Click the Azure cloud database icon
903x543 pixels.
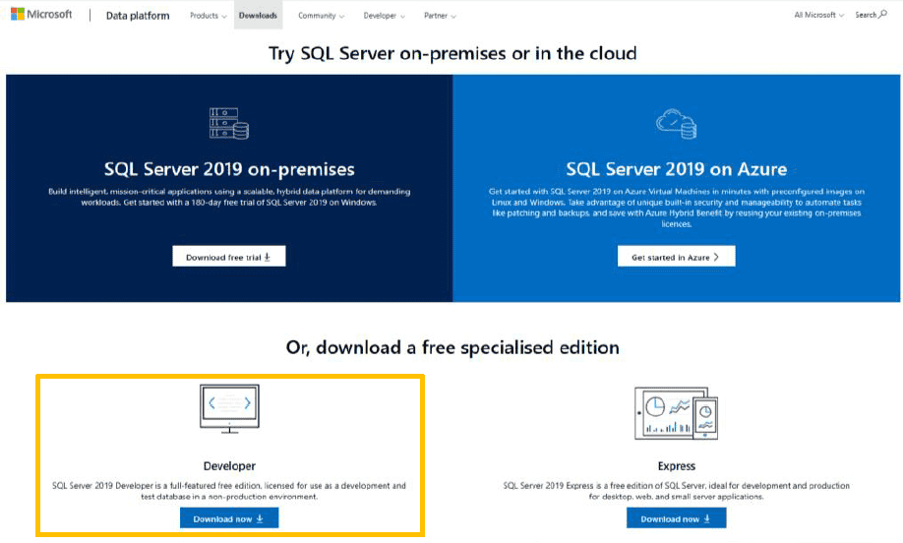click(676, 123)
